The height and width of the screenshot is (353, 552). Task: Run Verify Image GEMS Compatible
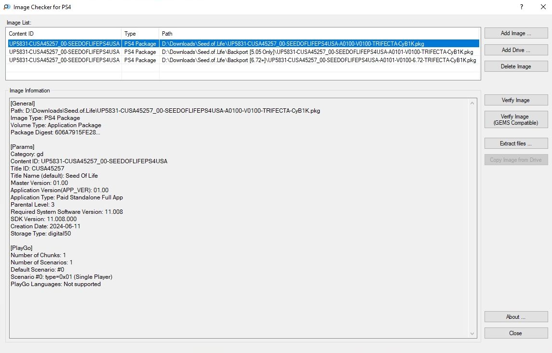516,119
